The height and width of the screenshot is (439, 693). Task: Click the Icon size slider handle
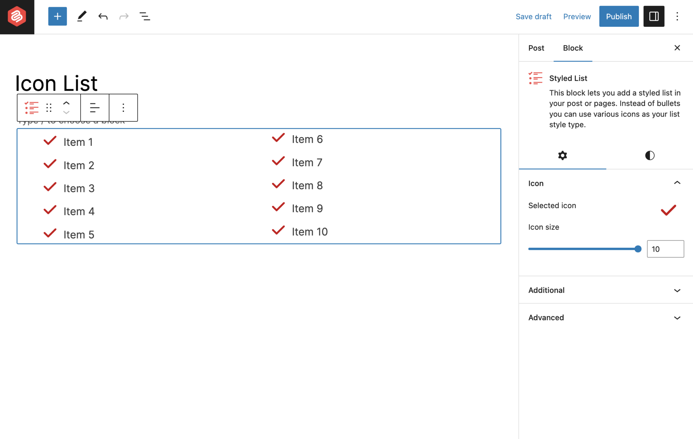point(638,249)
